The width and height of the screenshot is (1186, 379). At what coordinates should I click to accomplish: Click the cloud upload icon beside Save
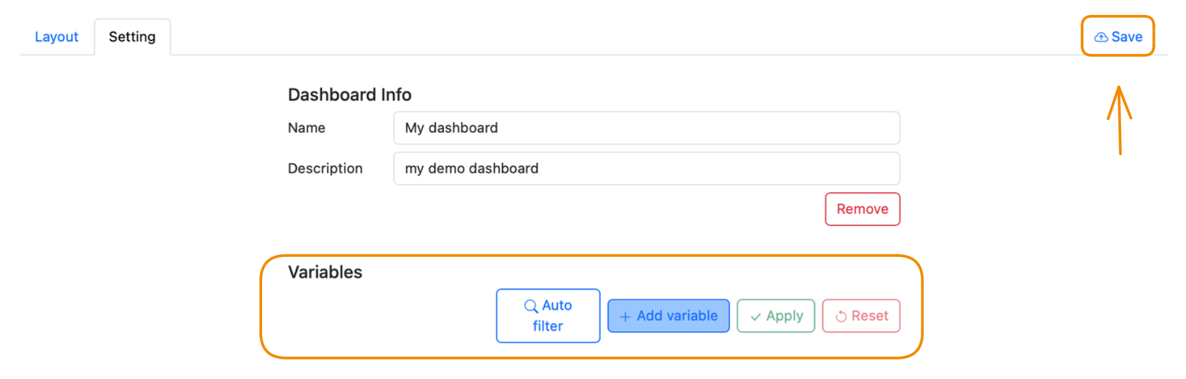click(x=1101, y=37)
